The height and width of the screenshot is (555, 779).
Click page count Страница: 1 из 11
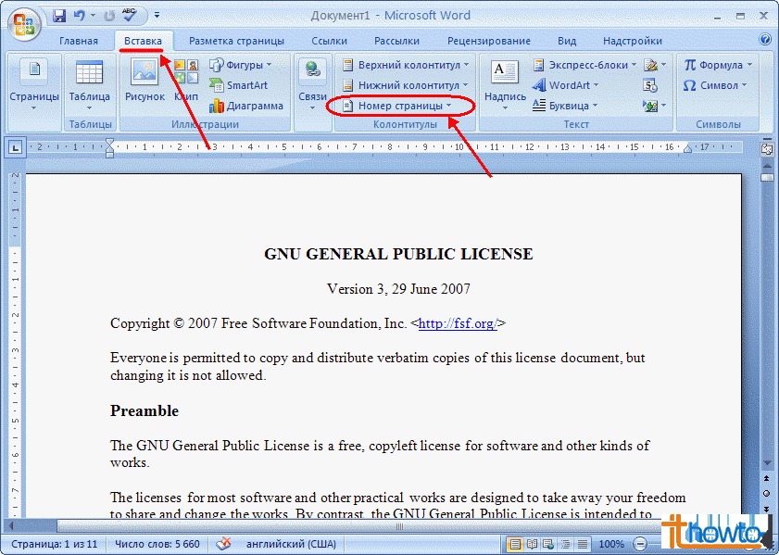(54, 544)
